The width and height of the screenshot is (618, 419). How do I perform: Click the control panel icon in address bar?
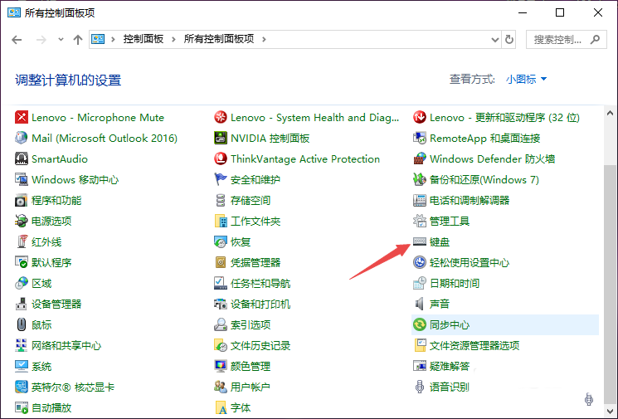click(x=98, y=39)
